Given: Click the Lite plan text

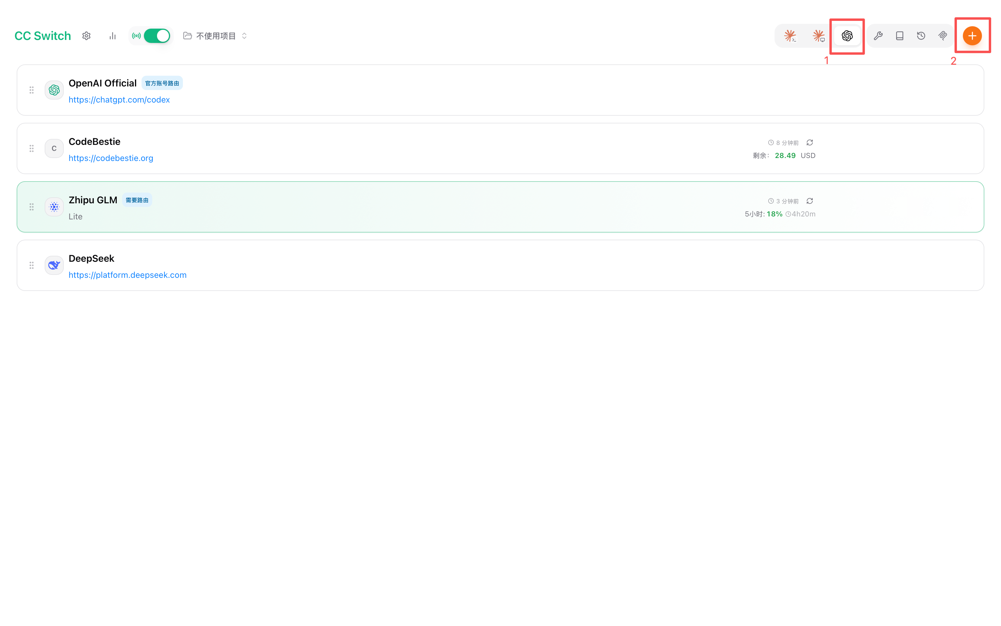Looking at the screenshot, I should tap(75, 216).
